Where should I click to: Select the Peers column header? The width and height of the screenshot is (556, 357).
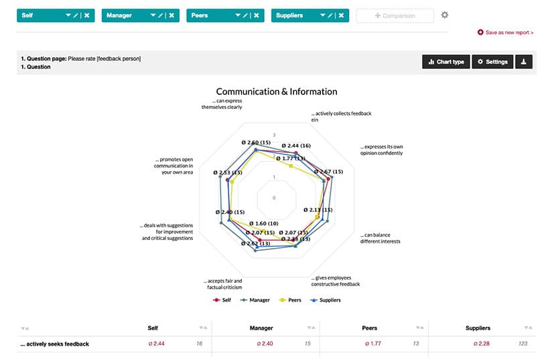(x=370, y=328)
